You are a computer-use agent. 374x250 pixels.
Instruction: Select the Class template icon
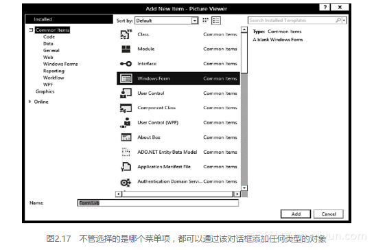coord(126,34)
